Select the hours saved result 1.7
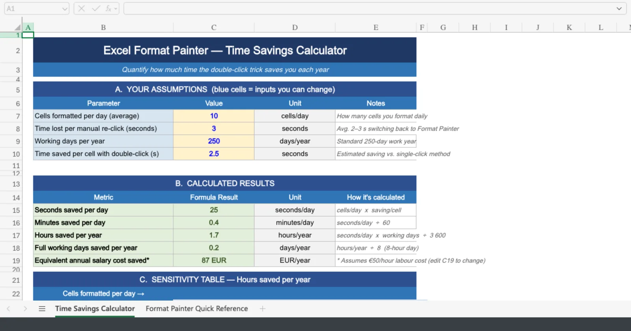The image size is (631, 331). 214,235
